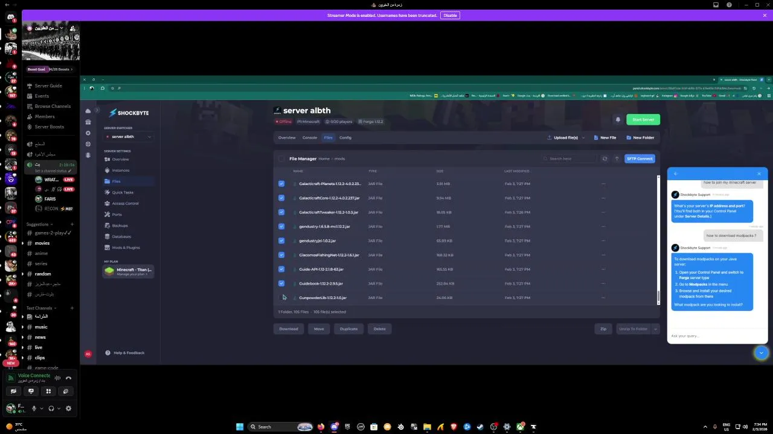The image size is (773, 434).
Task: Close the Shockbyte support chat window
Action: [759, 174]
